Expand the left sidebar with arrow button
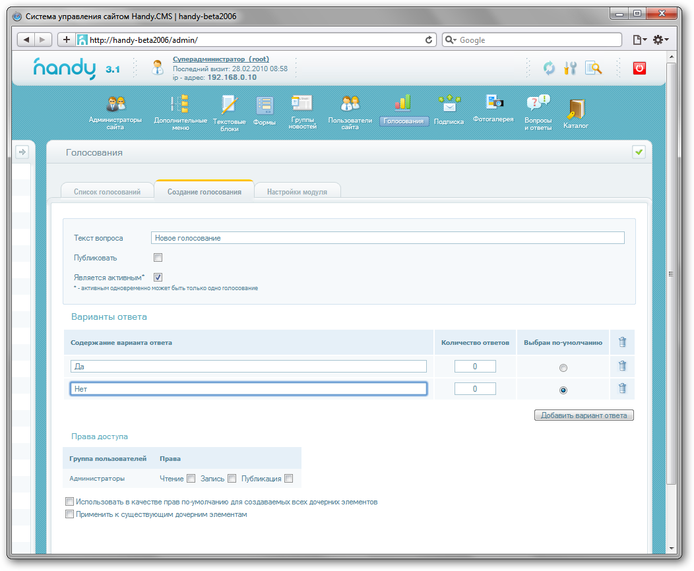This screenshot has width=694, height=571. click(22, 152)
